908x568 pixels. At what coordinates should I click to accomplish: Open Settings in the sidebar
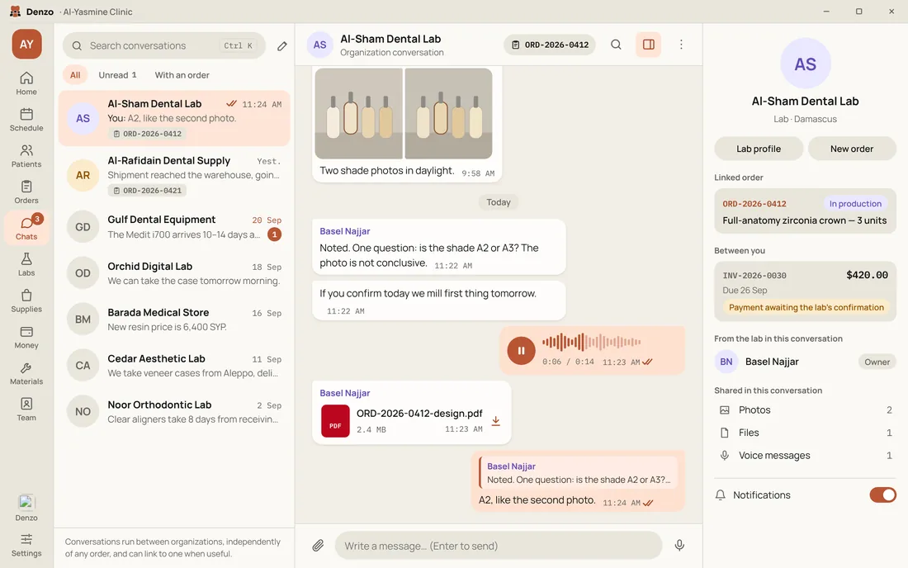point(26,546)
